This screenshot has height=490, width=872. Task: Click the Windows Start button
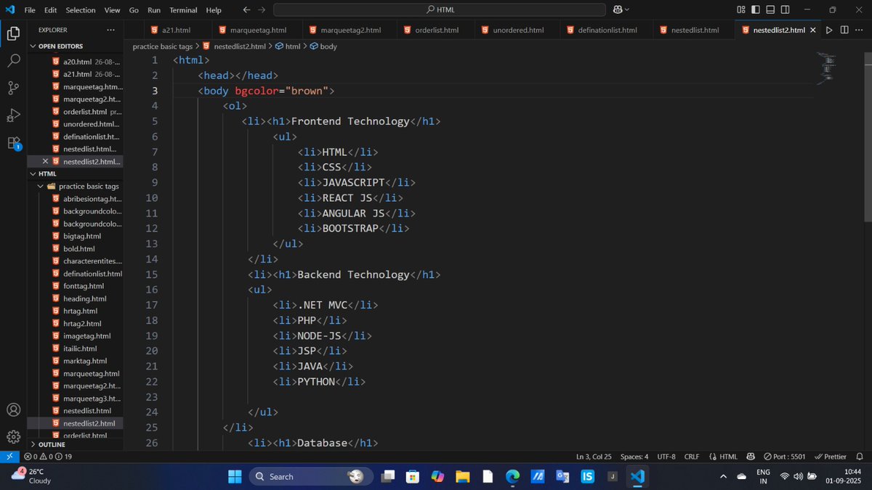pos(235,476)
